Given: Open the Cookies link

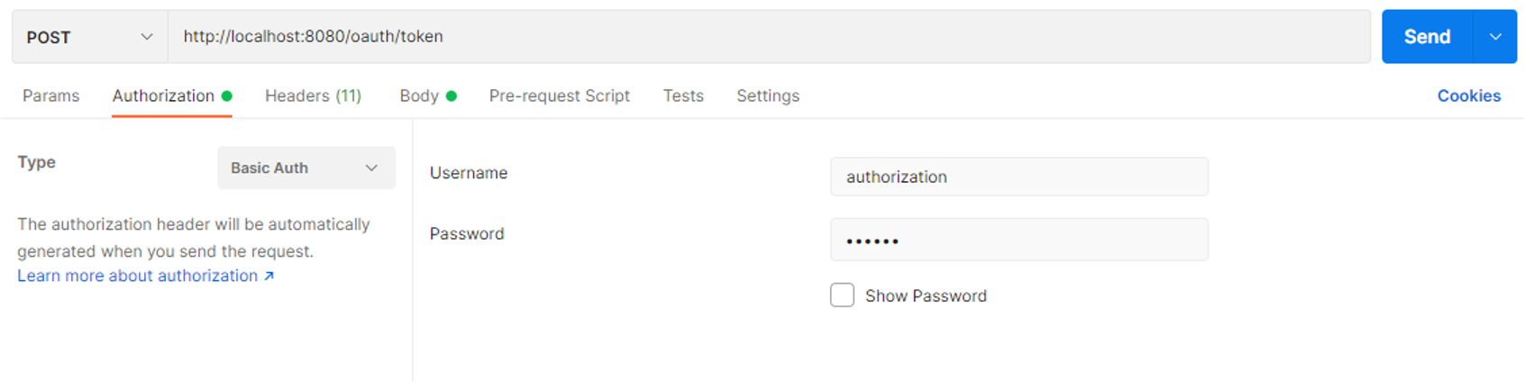Looking at the screenshot, I should 1468,95.
